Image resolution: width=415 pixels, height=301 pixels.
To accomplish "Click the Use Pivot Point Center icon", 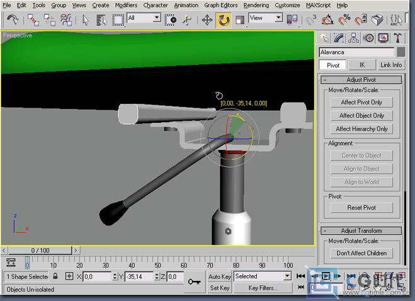I will coord(292,20).
